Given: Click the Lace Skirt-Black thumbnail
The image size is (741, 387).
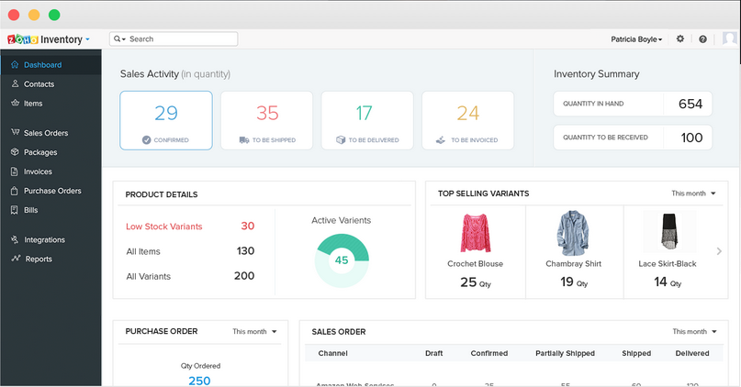Looking at the screenshot, I should coord(669,231).
